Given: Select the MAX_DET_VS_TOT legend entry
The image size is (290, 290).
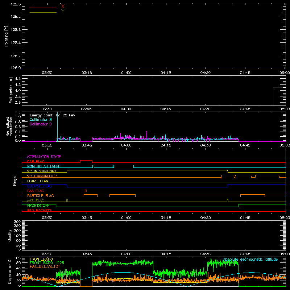Looking at the screenshot, I should (x=45, y=266).
